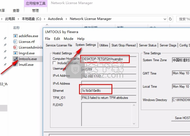Open the File menu in LMTOOLS

[x=47, y=39]
